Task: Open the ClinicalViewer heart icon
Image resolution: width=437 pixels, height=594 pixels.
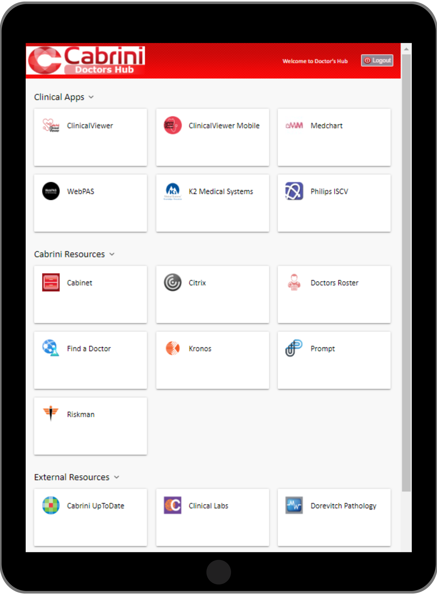Action: click(x=51, y=125)
